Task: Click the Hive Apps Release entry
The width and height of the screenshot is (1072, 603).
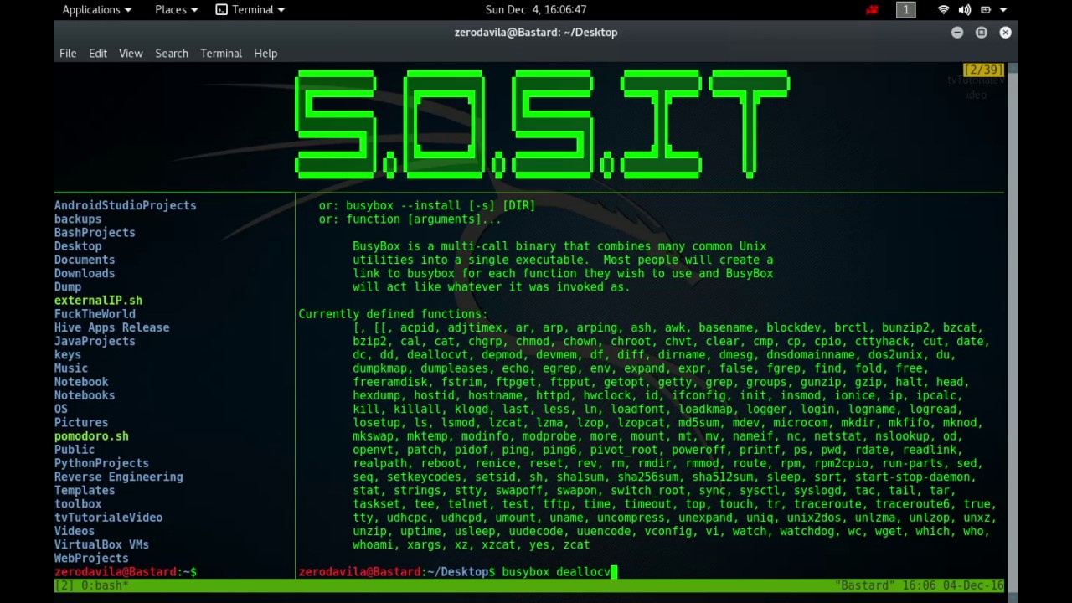Action: click(x=112, y=327)
